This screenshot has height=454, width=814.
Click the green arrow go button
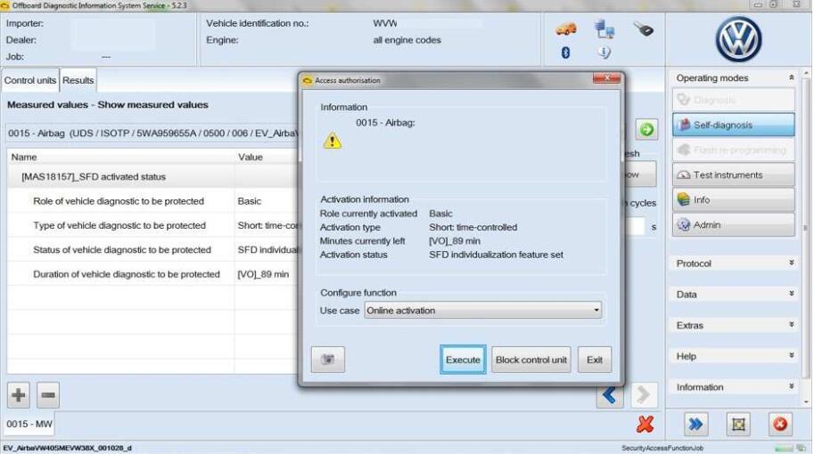(x=646, y=129)
